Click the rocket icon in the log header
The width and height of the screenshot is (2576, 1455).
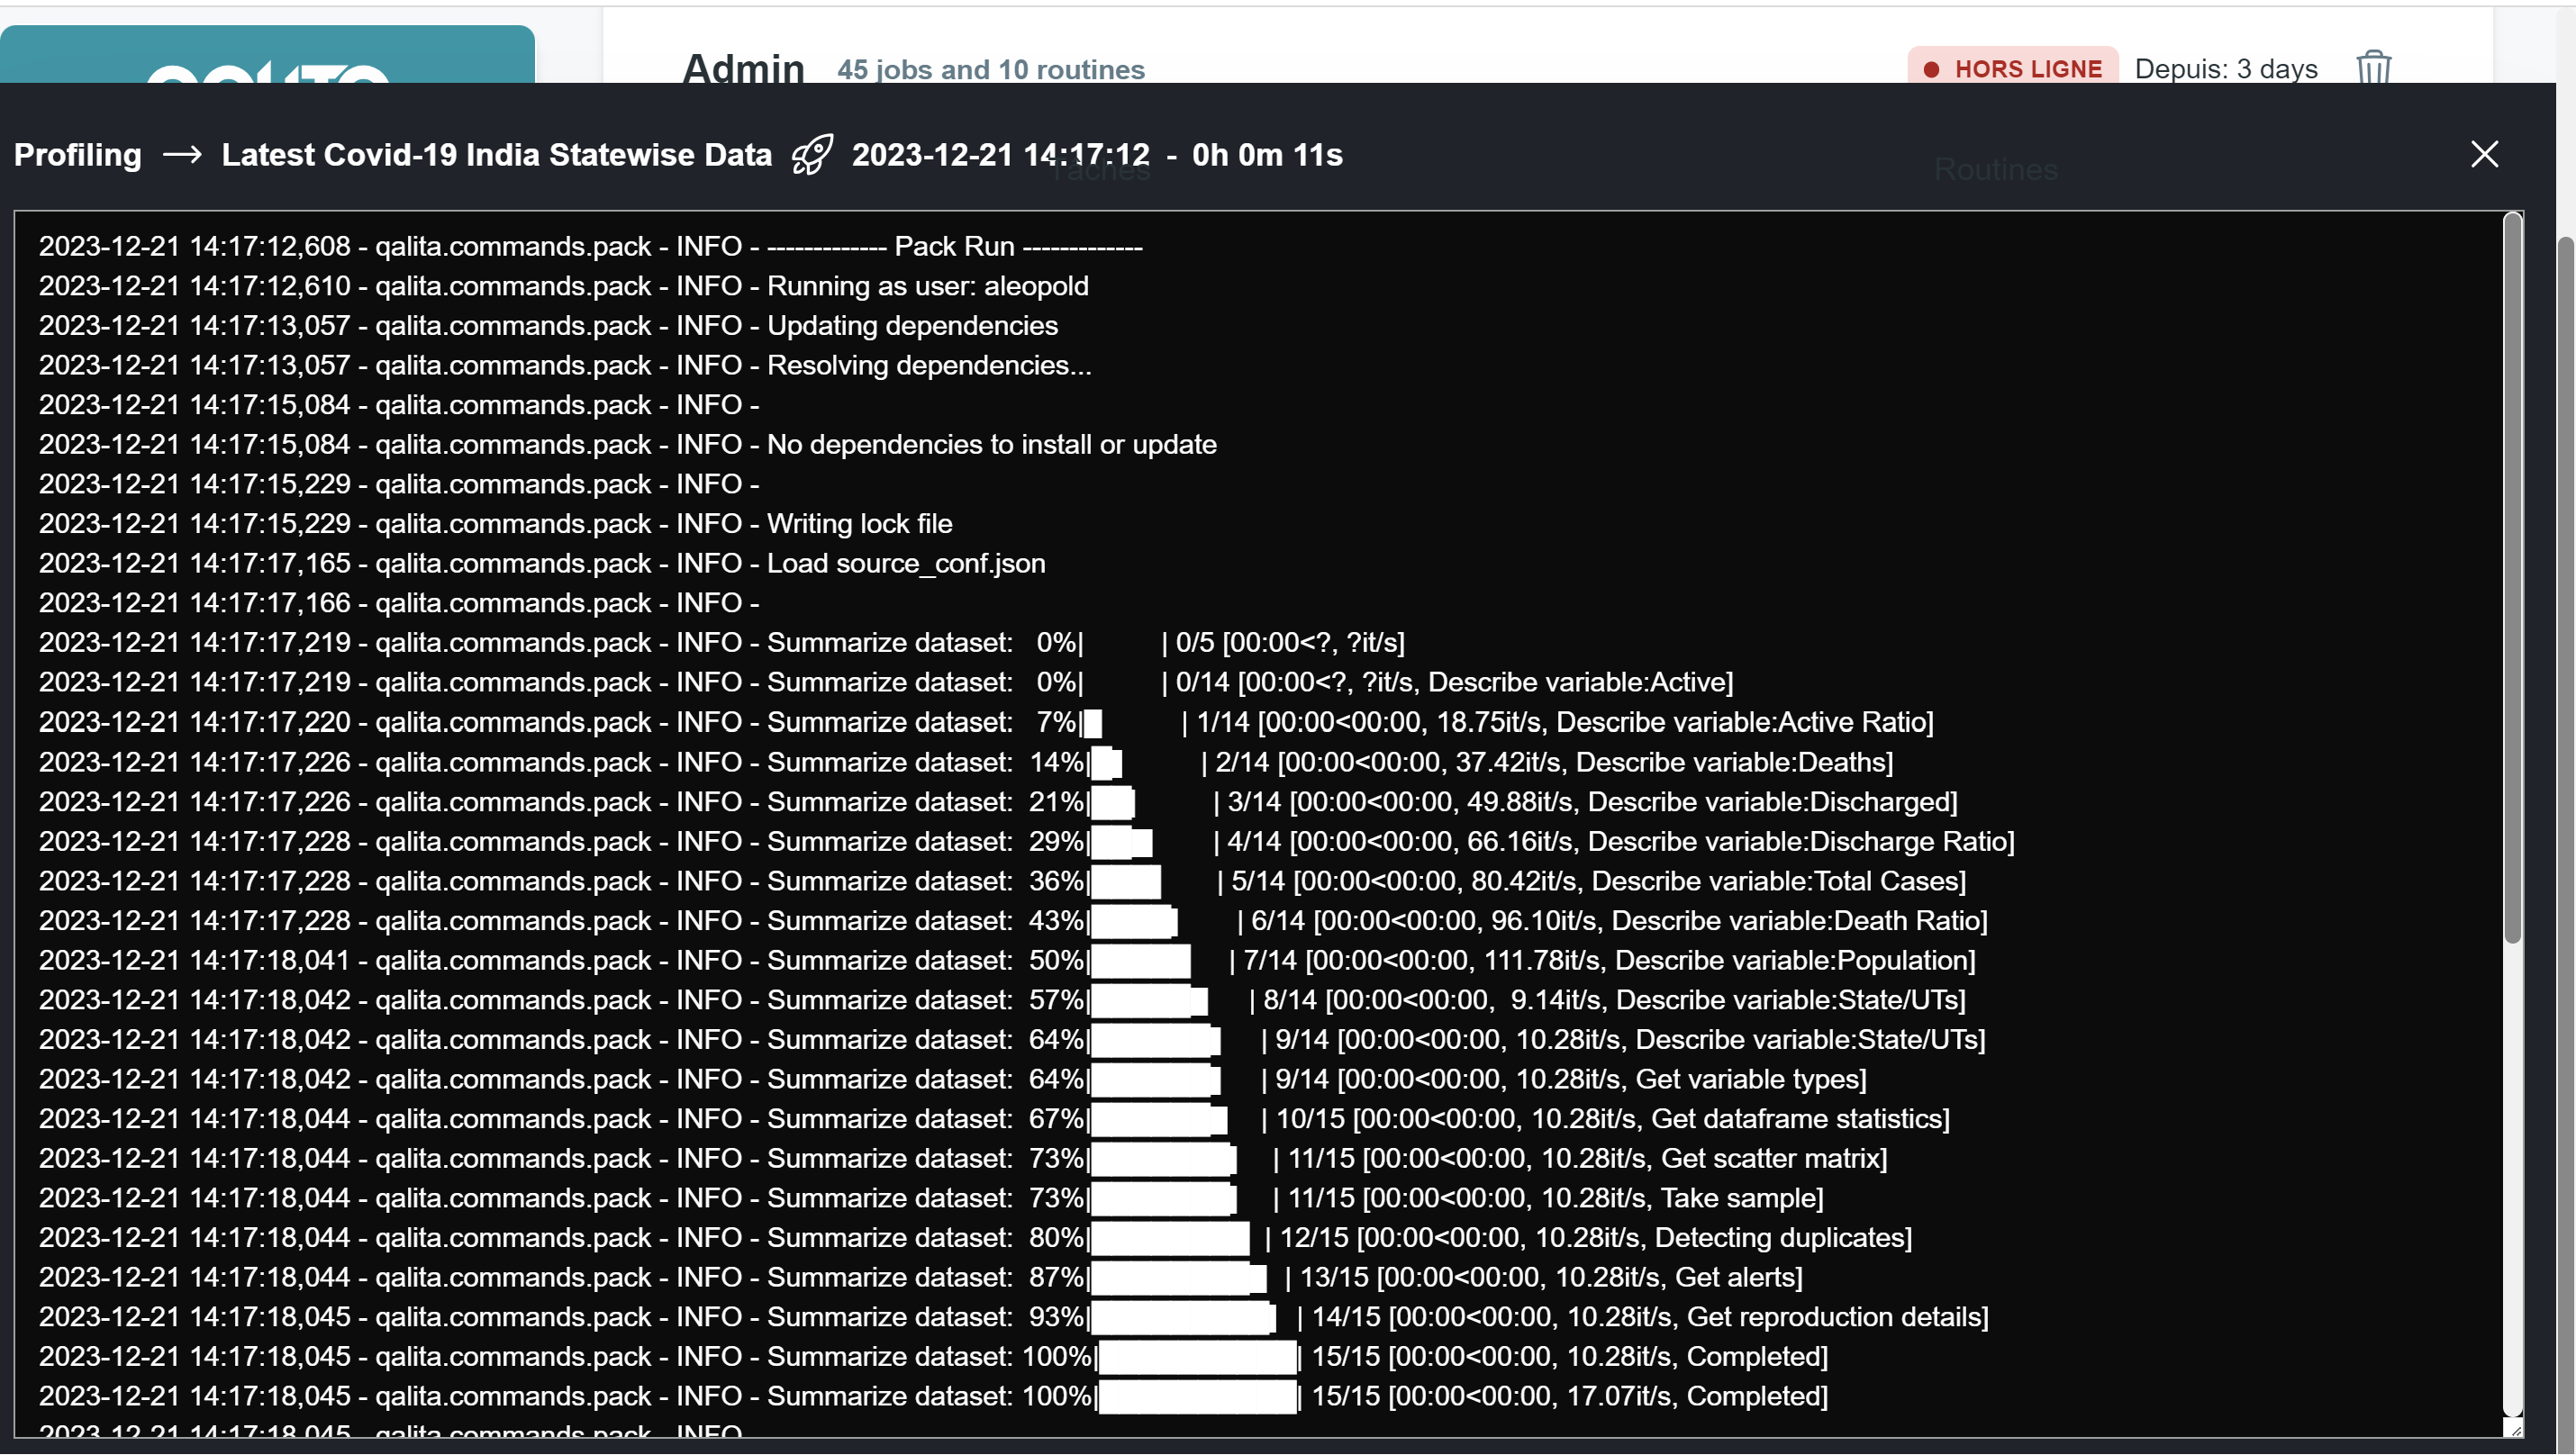pos(811,155)
